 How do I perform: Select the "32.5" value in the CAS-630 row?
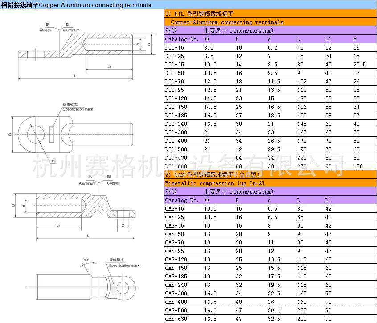coord(274,319)
